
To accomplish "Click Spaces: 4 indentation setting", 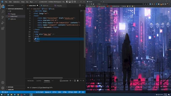I will [x=48, y=92].
